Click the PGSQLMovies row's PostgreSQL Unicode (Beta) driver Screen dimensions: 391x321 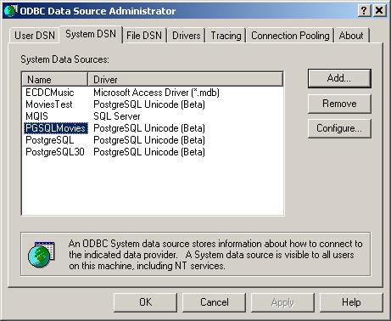[x=149, y=128]
